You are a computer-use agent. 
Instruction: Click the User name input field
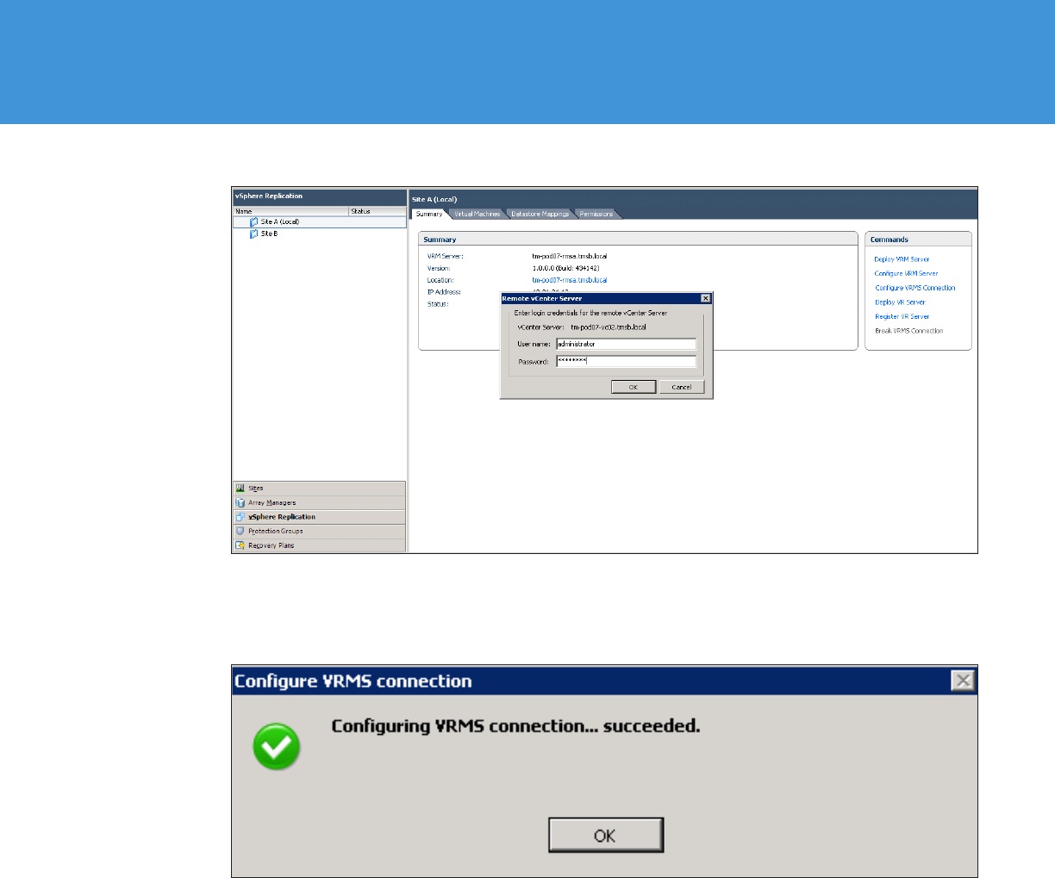(x=626, y=344)
